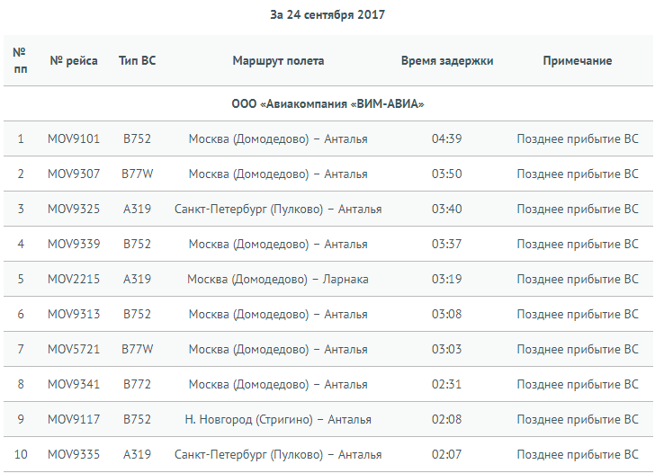655x473 pixels.
Task: Click the route 'Москва (Домодедово) – Ларнака'
Action: (278, 279)
